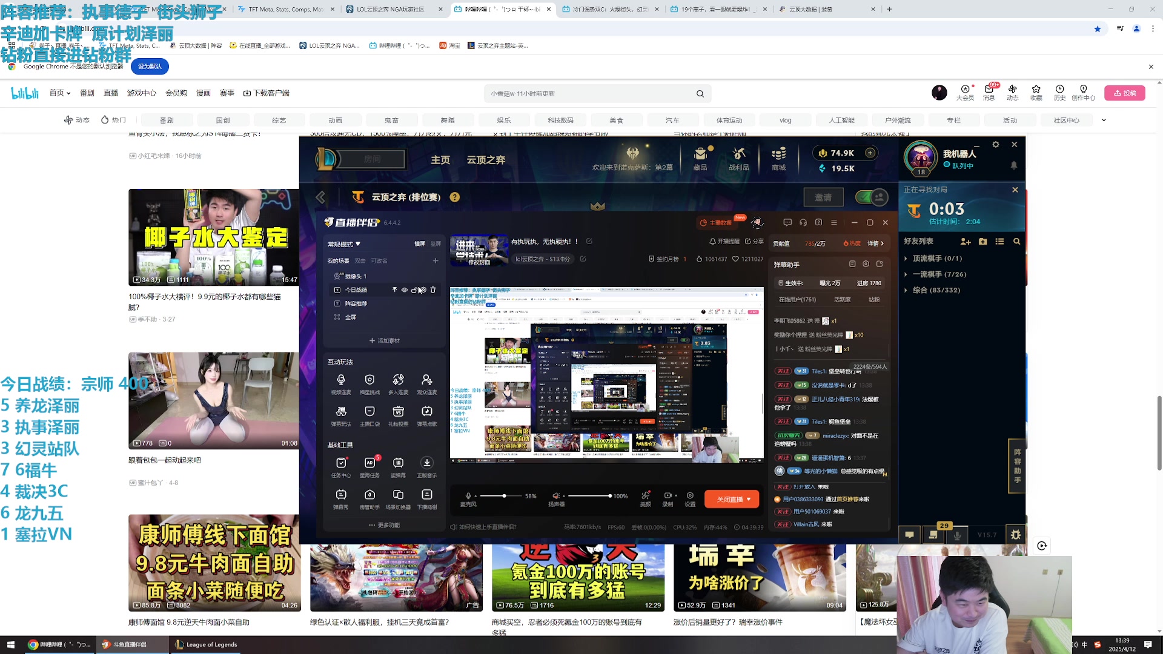Open League chat bubble icon
The image size is (1163, 654).
pos(909,535)
